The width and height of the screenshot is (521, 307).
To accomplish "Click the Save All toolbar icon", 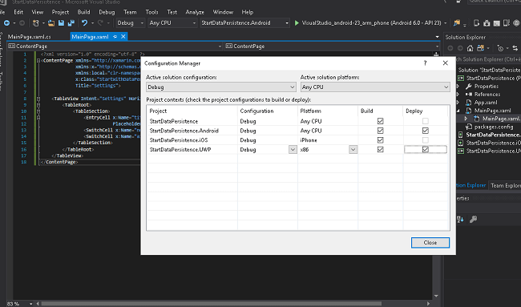I will 71,23.
